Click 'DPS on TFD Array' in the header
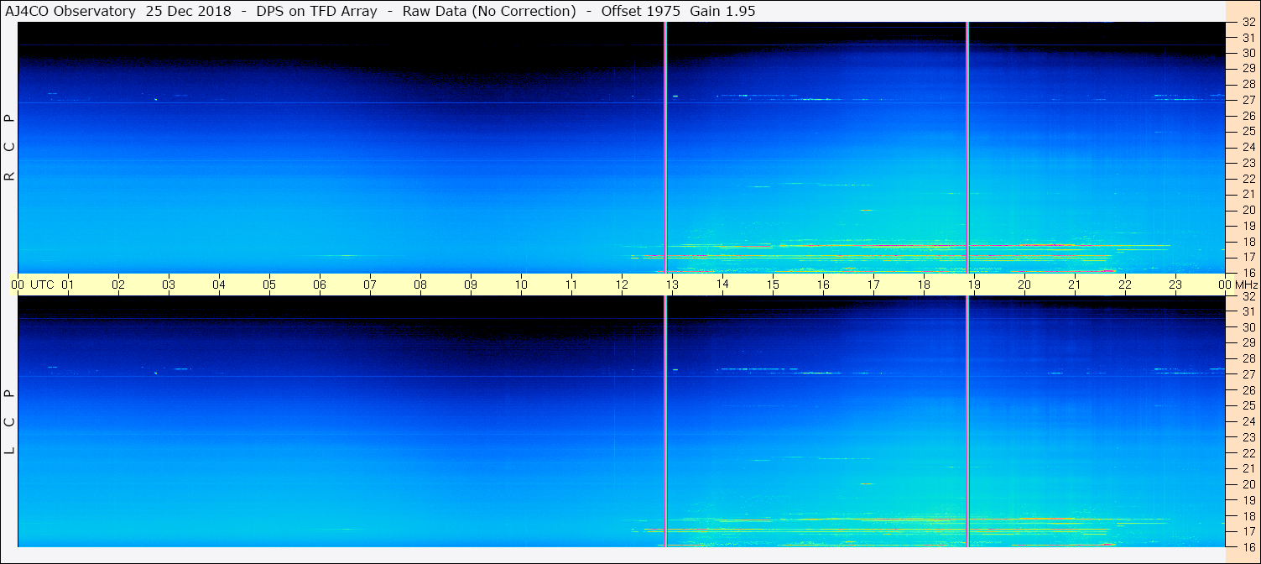This screenshot has width=1261, height=564. pos(315,11)
